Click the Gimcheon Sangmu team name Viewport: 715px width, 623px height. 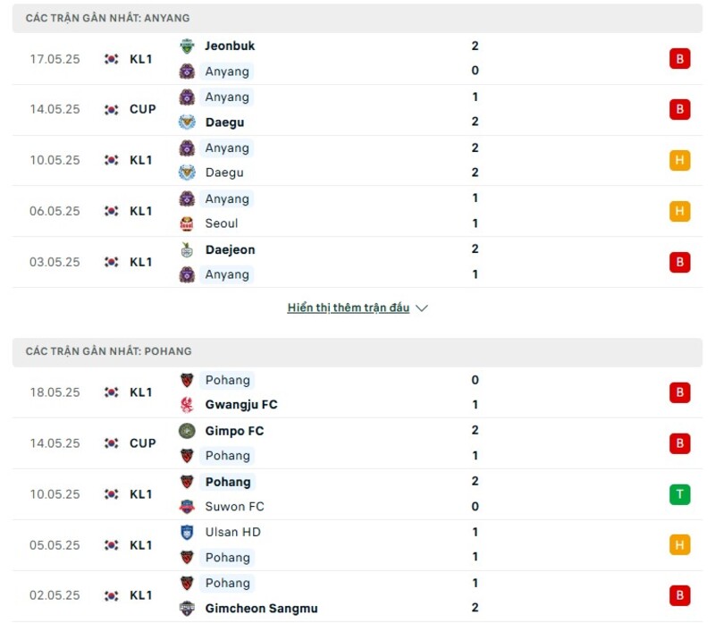pyautogui.click(x=261, y=608)
